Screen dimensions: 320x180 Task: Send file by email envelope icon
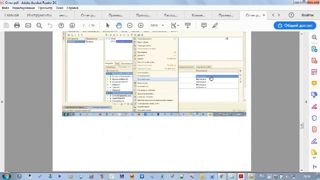pos(28,25)
